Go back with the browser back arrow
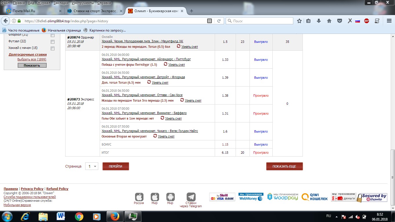Image resolution: width=395 pixels, height=222 pixels. pos(5,21)
